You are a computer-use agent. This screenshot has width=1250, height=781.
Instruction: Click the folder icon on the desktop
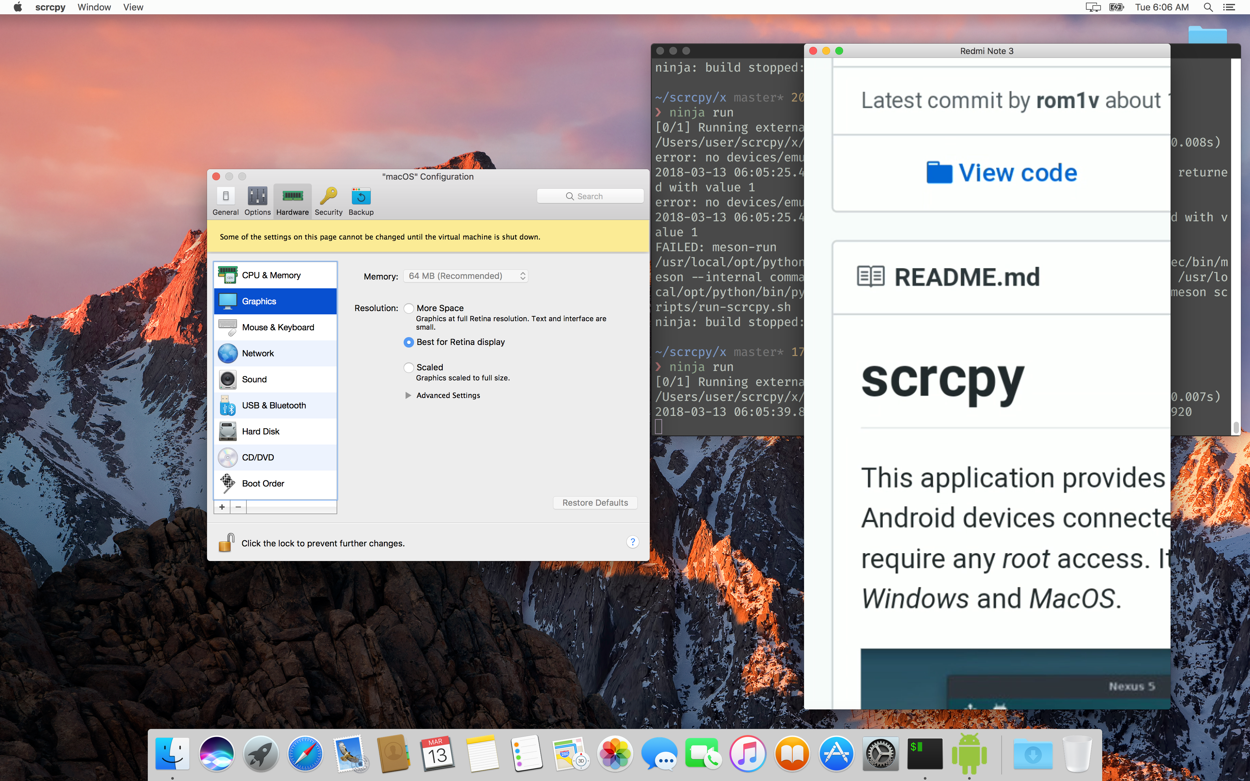pos(1207,34)
